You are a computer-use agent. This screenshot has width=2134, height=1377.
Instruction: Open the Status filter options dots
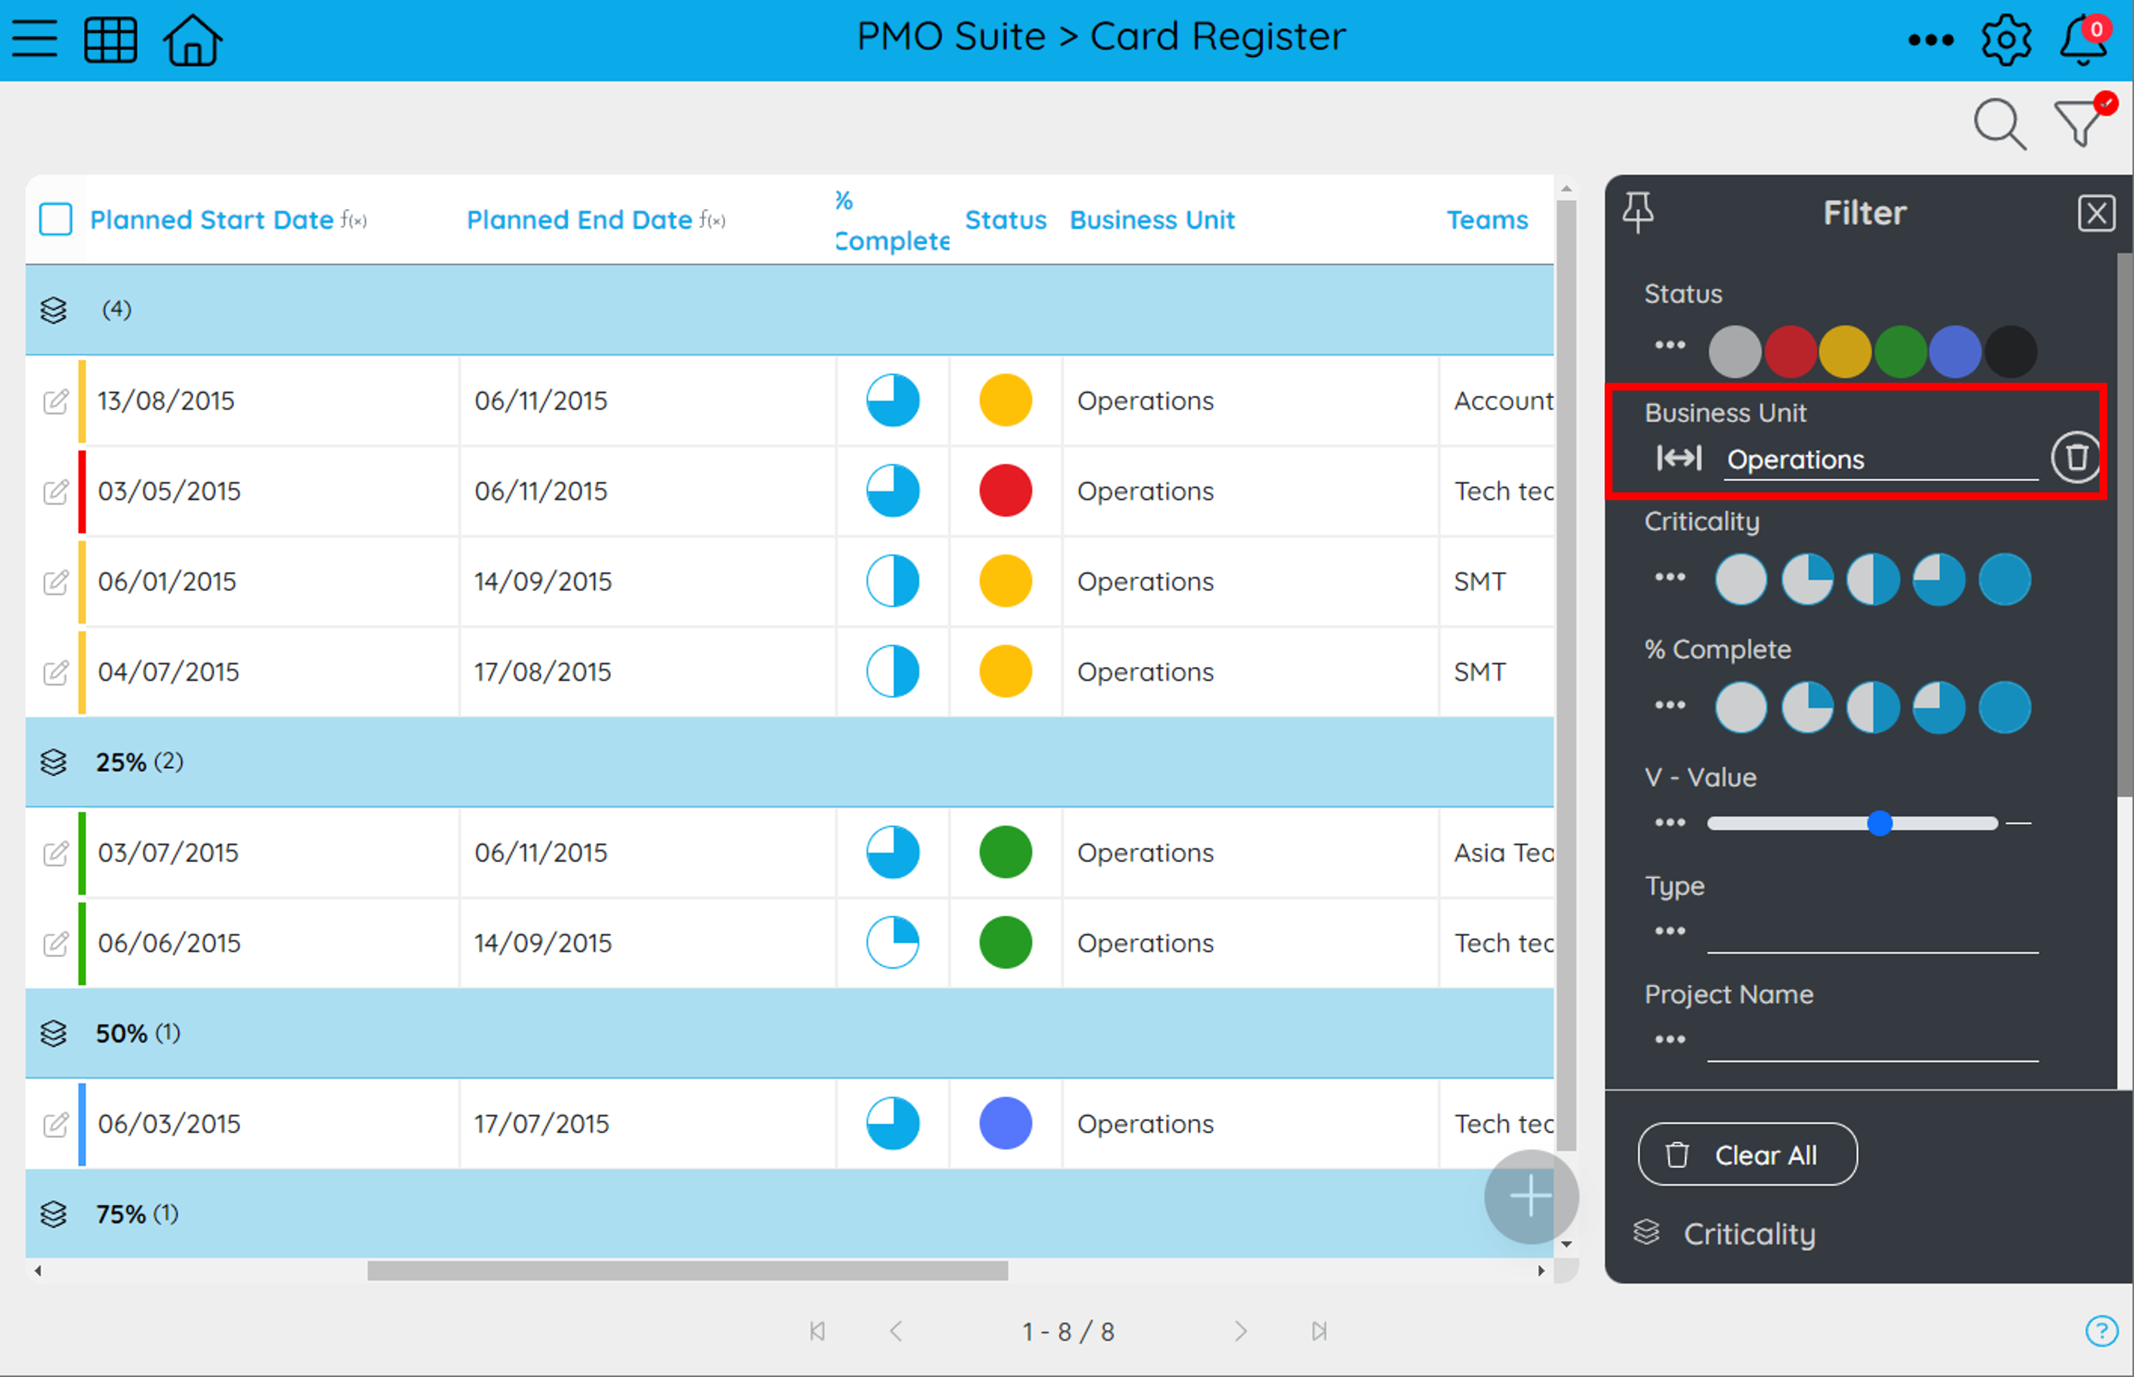(x=1669, y=345)
